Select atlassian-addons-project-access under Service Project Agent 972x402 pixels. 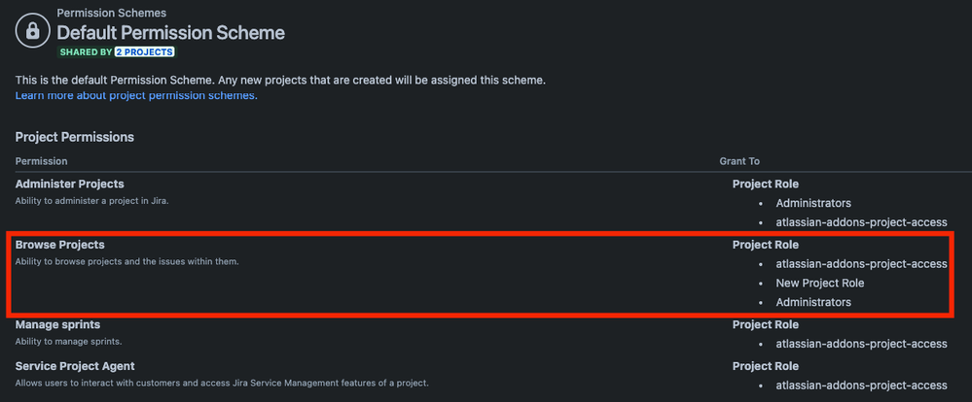point(862,385)
